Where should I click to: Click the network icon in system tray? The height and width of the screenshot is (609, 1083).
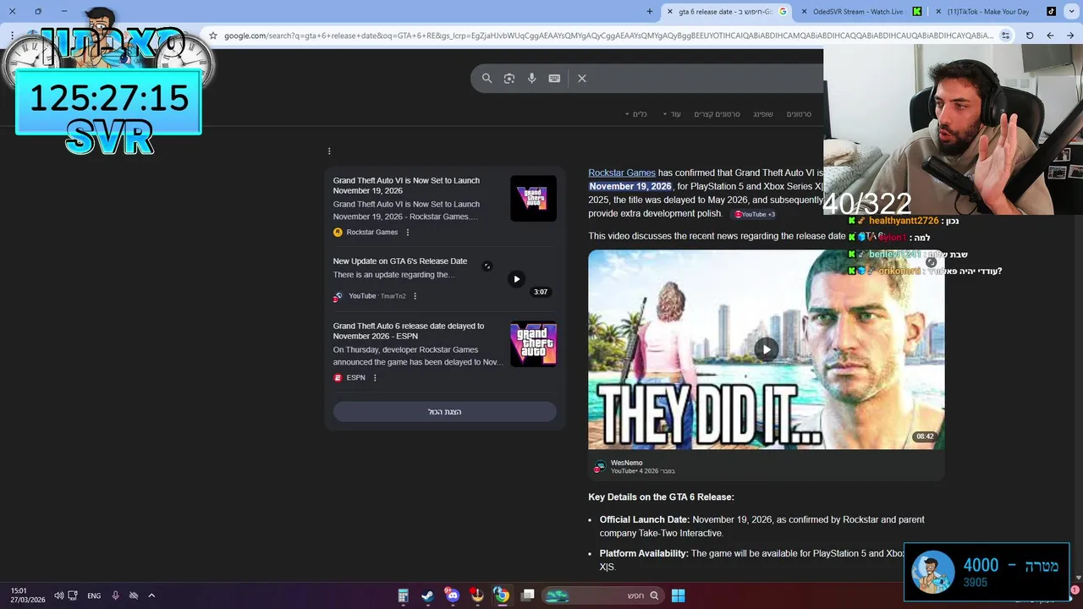(x=73, y=595)
